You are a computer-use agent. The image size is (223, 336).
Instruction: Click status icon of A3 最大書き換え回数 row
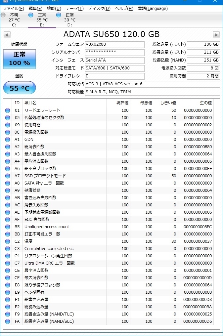8,154
